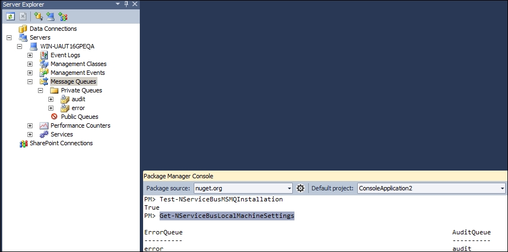The image size is (508, 252).
Task: Select the highlighted Message Queues label
Action: [74, 81]
